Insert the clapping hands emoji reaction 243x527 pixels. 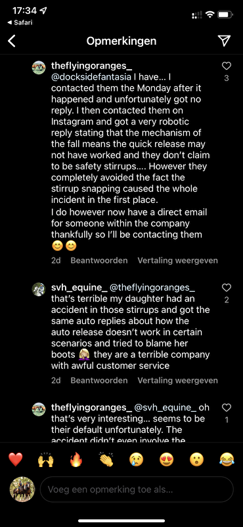pos(106,459)
